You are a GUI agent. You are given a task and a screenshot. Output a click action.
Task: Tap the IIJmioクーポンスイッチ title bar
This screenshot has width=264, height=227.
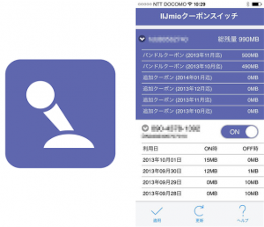pos(200,16)
